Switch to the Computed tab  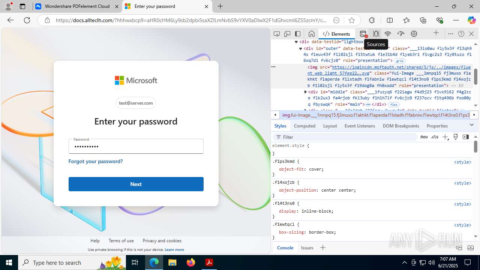pos(304,126)
